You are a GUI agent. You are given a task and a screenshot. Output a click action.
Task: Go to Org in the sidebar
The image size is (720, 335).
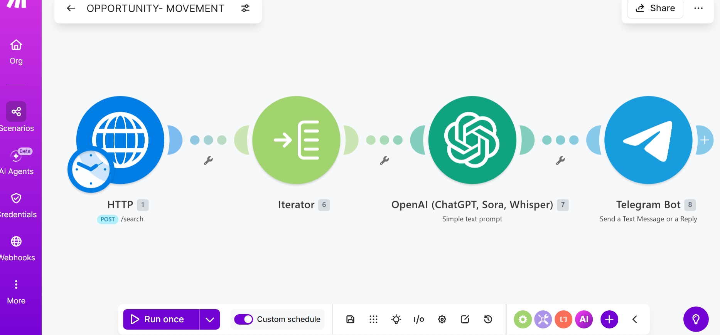(16, 52)
